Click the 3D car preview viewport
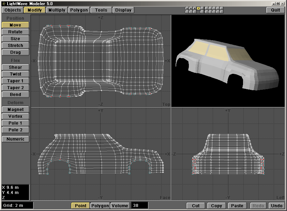287x211 pixels. [x=228, y=61]
